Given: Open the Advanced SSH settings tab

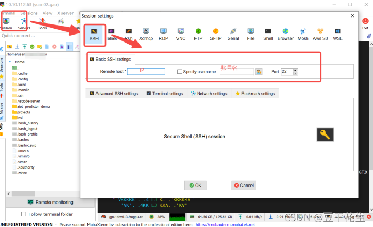Looking at the screenshot, I should [x=113, y=94].
